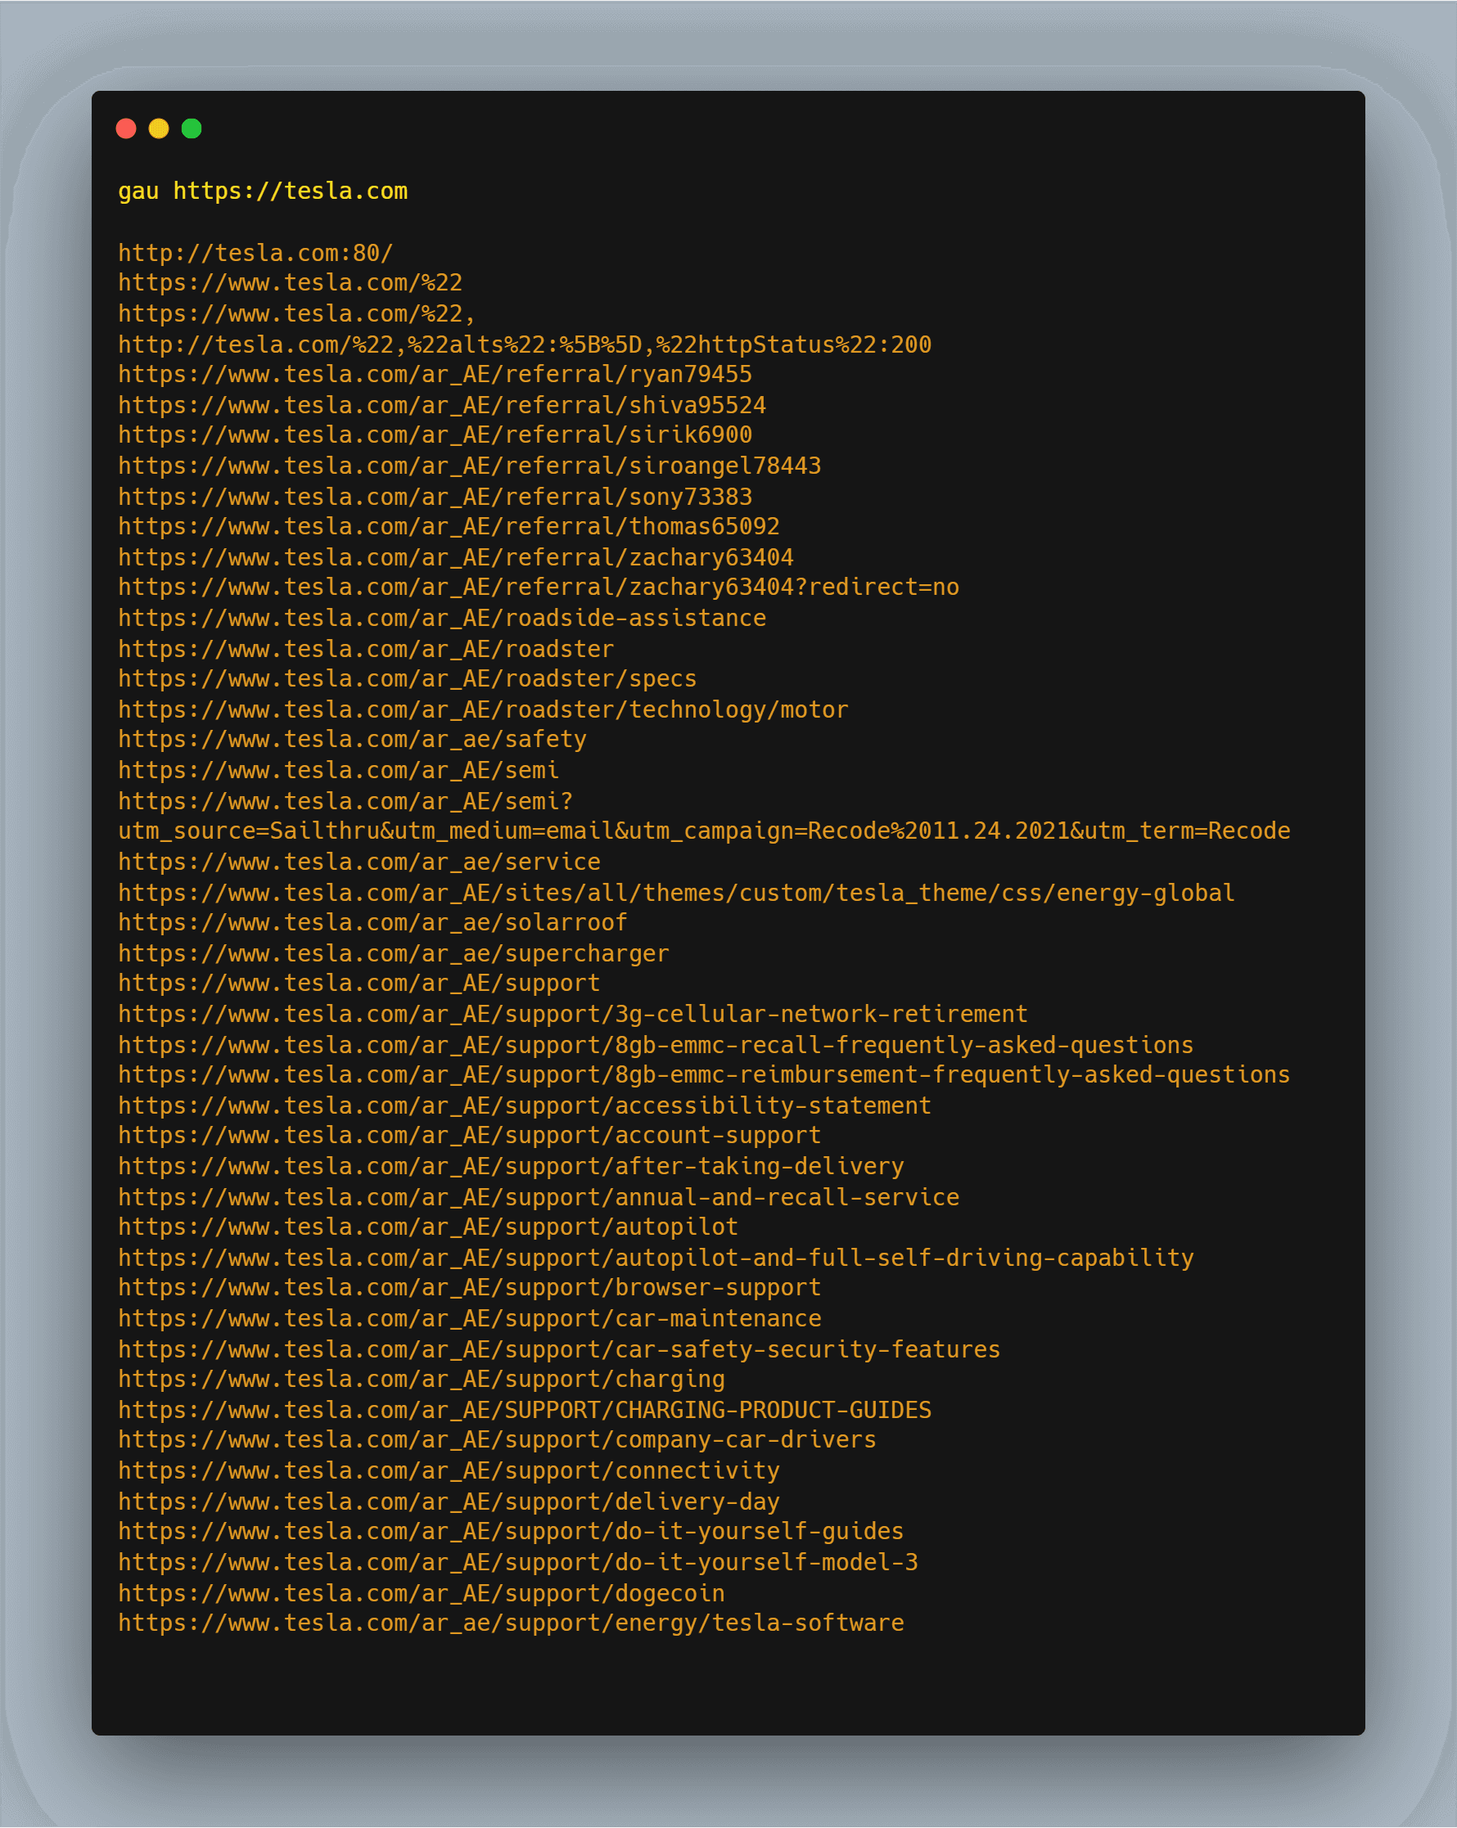Open the 3g-cellular-network-retirement support link
This screenshot has height=1828, width=1457.
pyautogui.click(x=572, y=1014)
